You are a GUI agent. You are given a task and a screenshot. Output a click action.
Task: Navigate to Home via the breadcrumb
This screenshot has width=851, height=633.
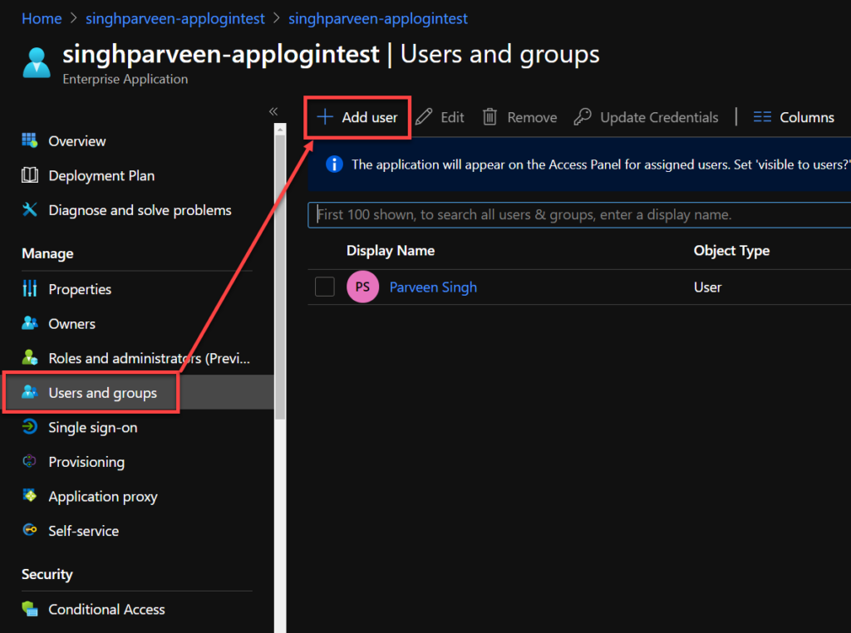pos(42,17)
